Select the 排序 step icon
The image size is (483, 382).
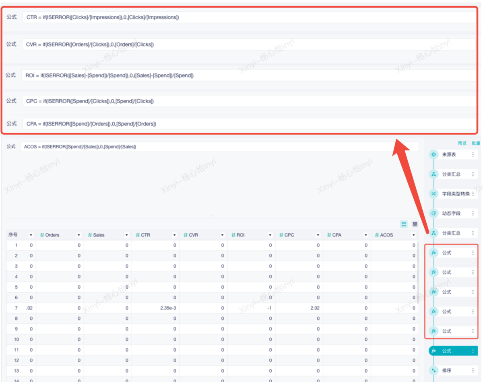[x=433, y=370]
